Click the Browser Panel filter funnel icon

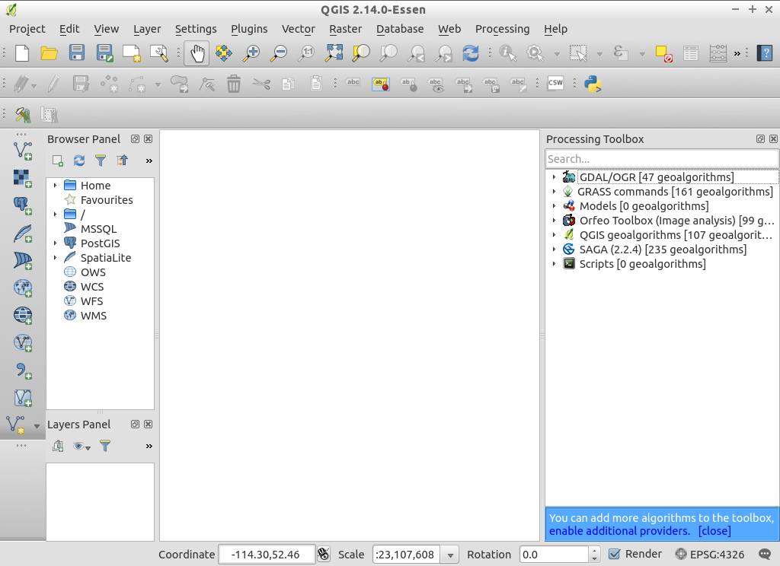coord(101,161)
